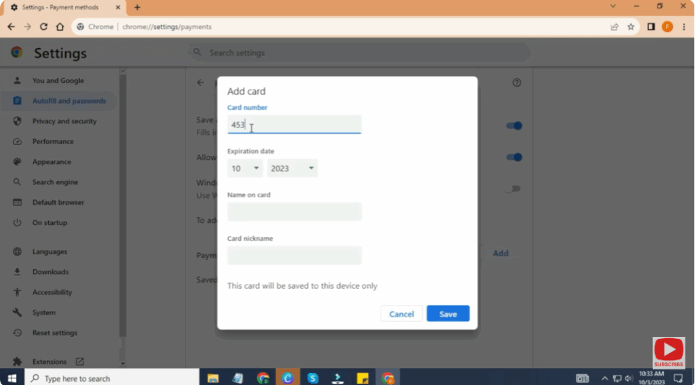The image size is (695, 385).
Task: Click the Card nickname field
Action: (x=295, y=256)
